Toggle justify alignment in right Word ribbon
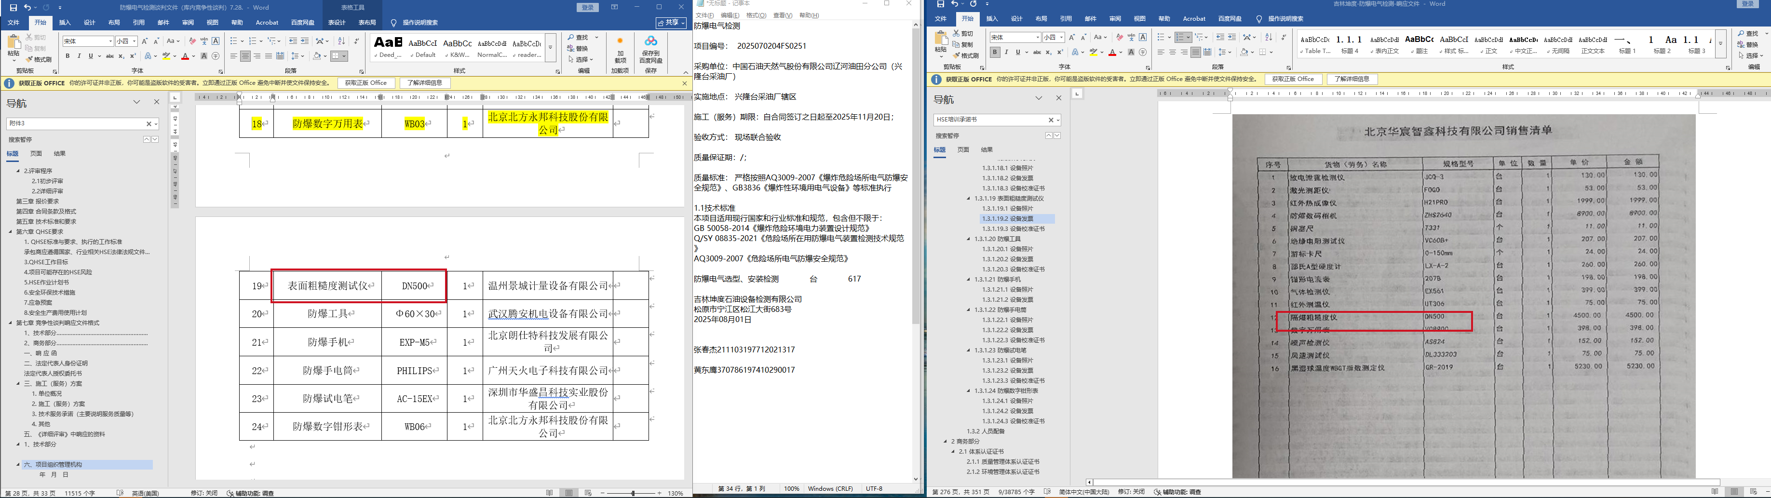Image resolution: width=1771 pixels, height=498 pixels. (x=1196, y=52)
